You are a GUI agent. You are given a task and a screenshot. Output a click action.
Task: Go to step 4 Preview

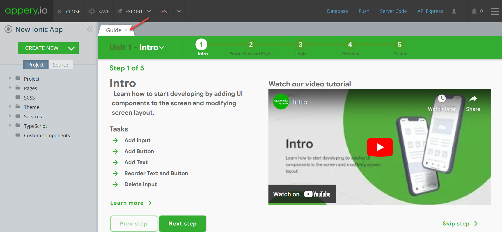coord(350,45)
